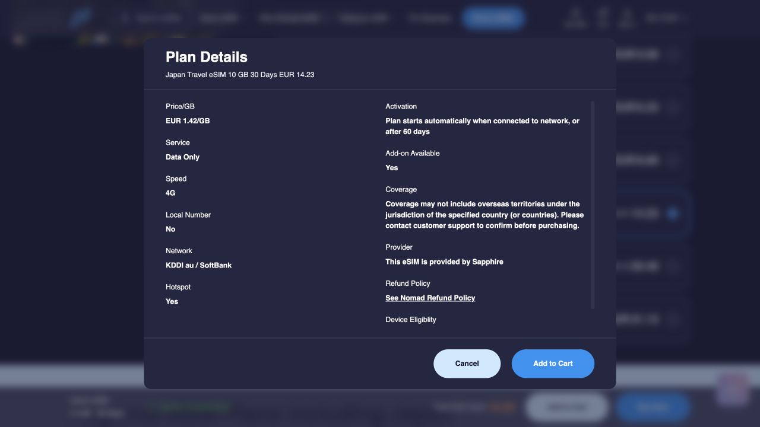Image resolution: width=760 pixels, height=427 pixels.
Task: Click the "4G" speed value
Action: (x=170, y=193)
